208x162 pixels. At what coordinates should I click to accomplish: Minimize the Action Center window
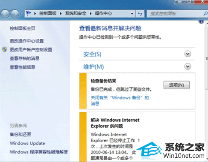coord(180,2)
